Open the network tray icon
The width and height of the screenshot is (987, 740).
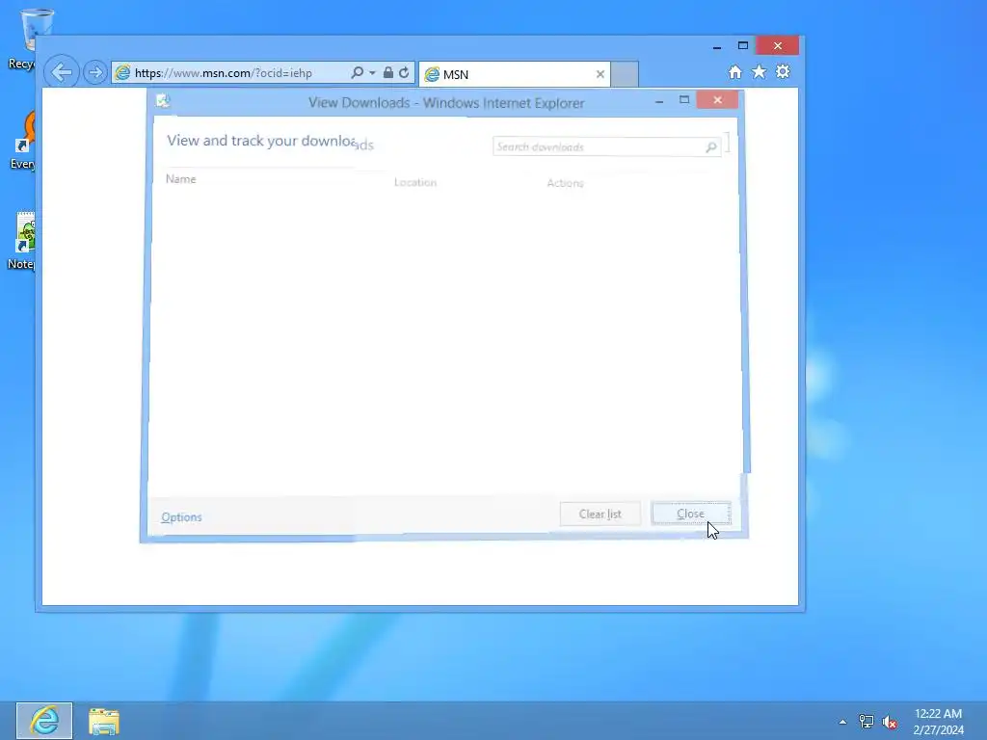tap(867, 722)
